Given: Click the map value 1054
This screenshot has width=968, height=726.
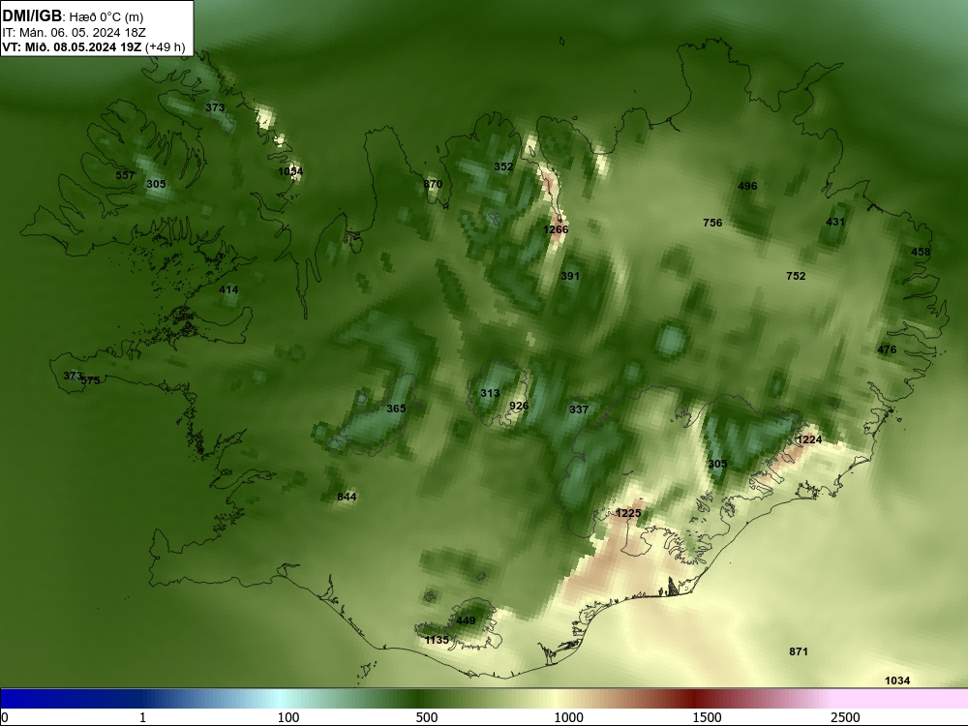Looking at the screenshot, I should coord(290,171).
